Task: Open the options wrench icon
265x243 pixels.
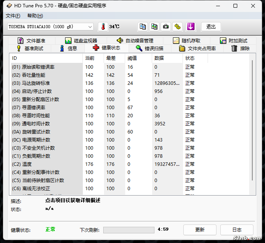Action: coord(177,27)
